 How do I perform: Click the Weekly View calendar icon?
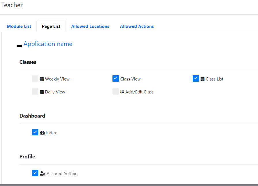tap(42, 79)
